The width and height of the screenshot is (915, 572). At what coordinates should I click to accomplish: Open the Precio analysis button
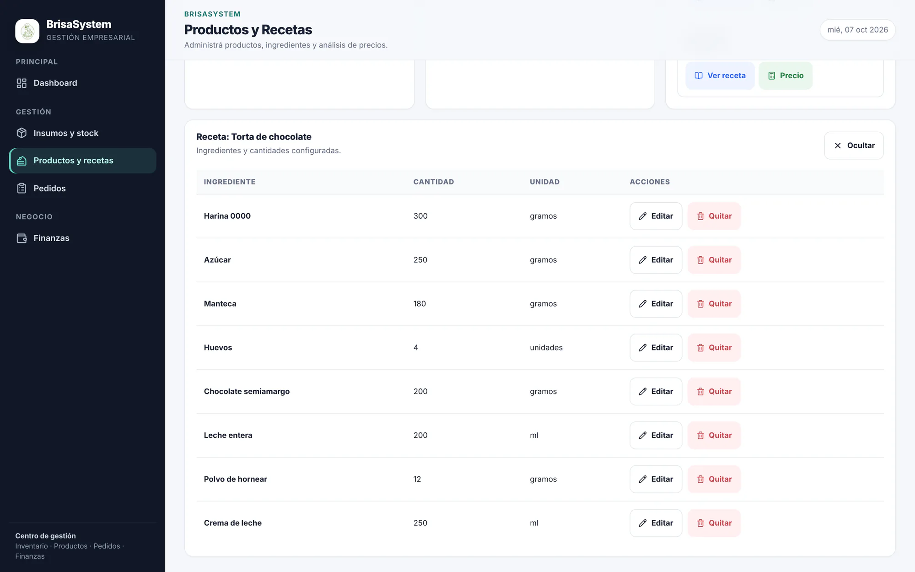[786, 76]
